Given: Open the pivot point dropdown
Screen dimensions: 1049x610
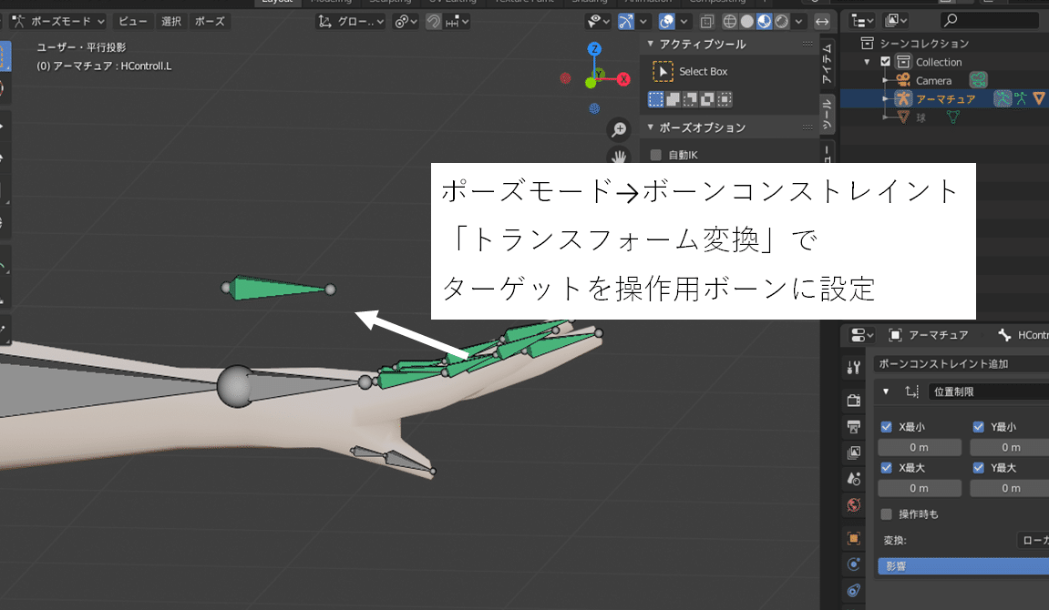Looking at the screenshot, I should click(x=406, y=21).
